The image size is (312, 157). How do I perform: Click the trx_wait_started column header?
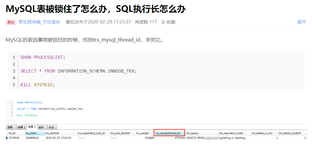[123, 133]
